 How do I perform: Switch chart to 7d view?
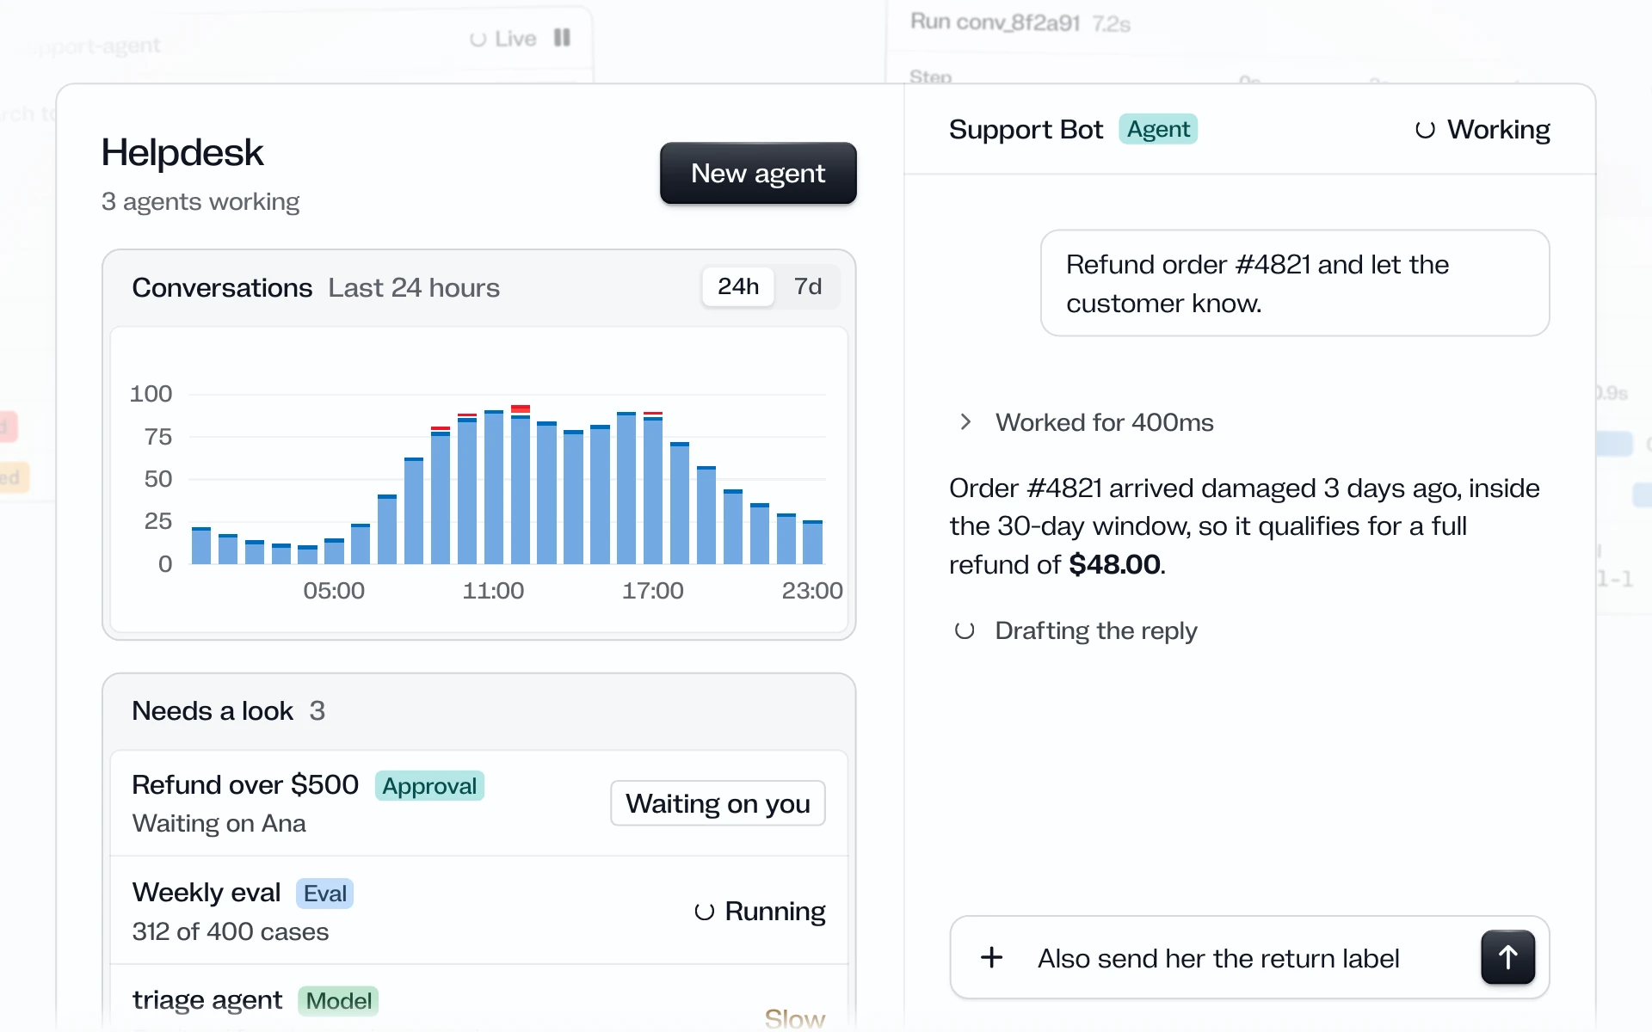coord(807,286)
